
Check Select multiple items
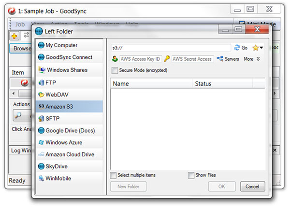click(x=113, y=175)
